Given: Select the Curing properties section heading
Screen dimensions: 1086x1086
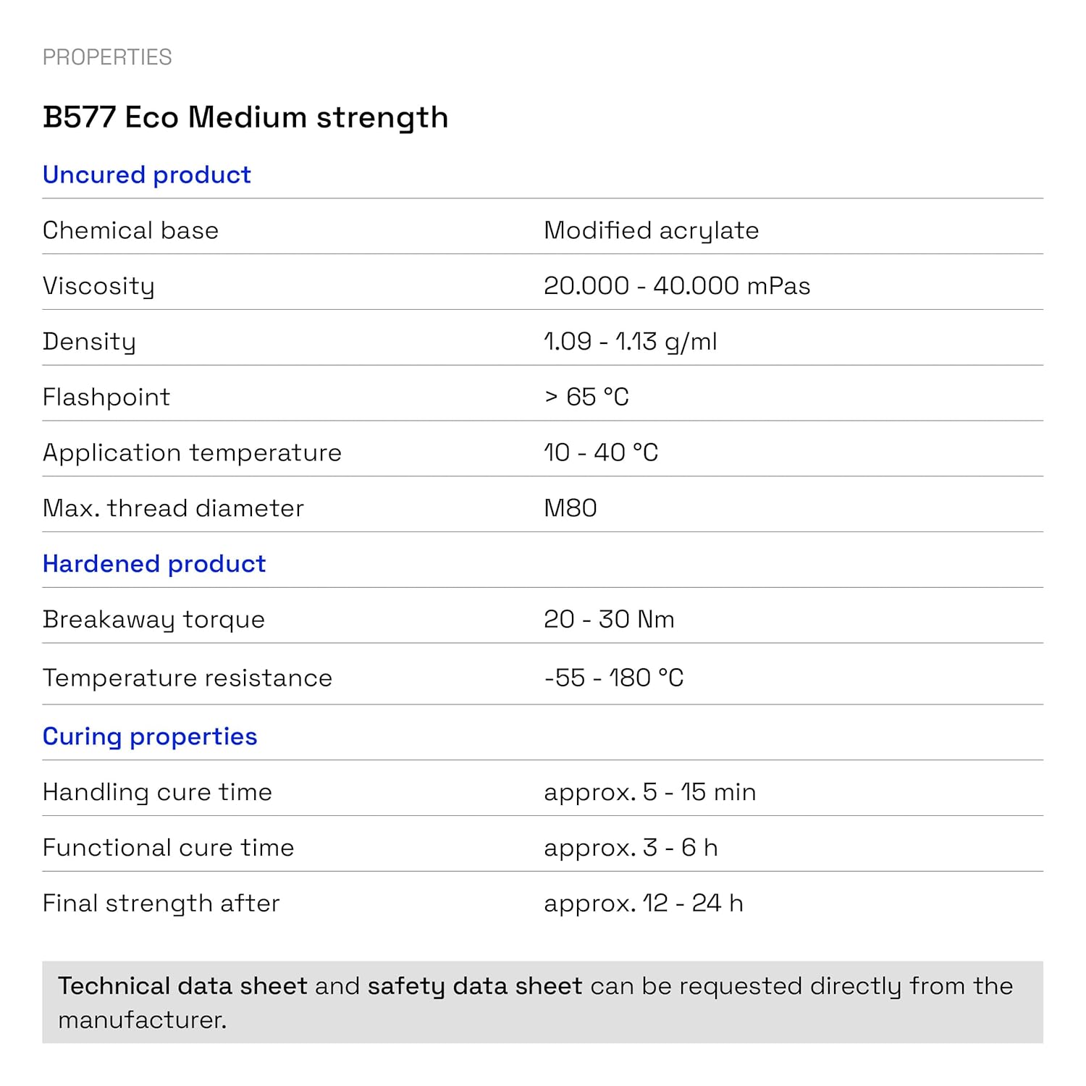Looking at the screenshot, I should [150, 736].
